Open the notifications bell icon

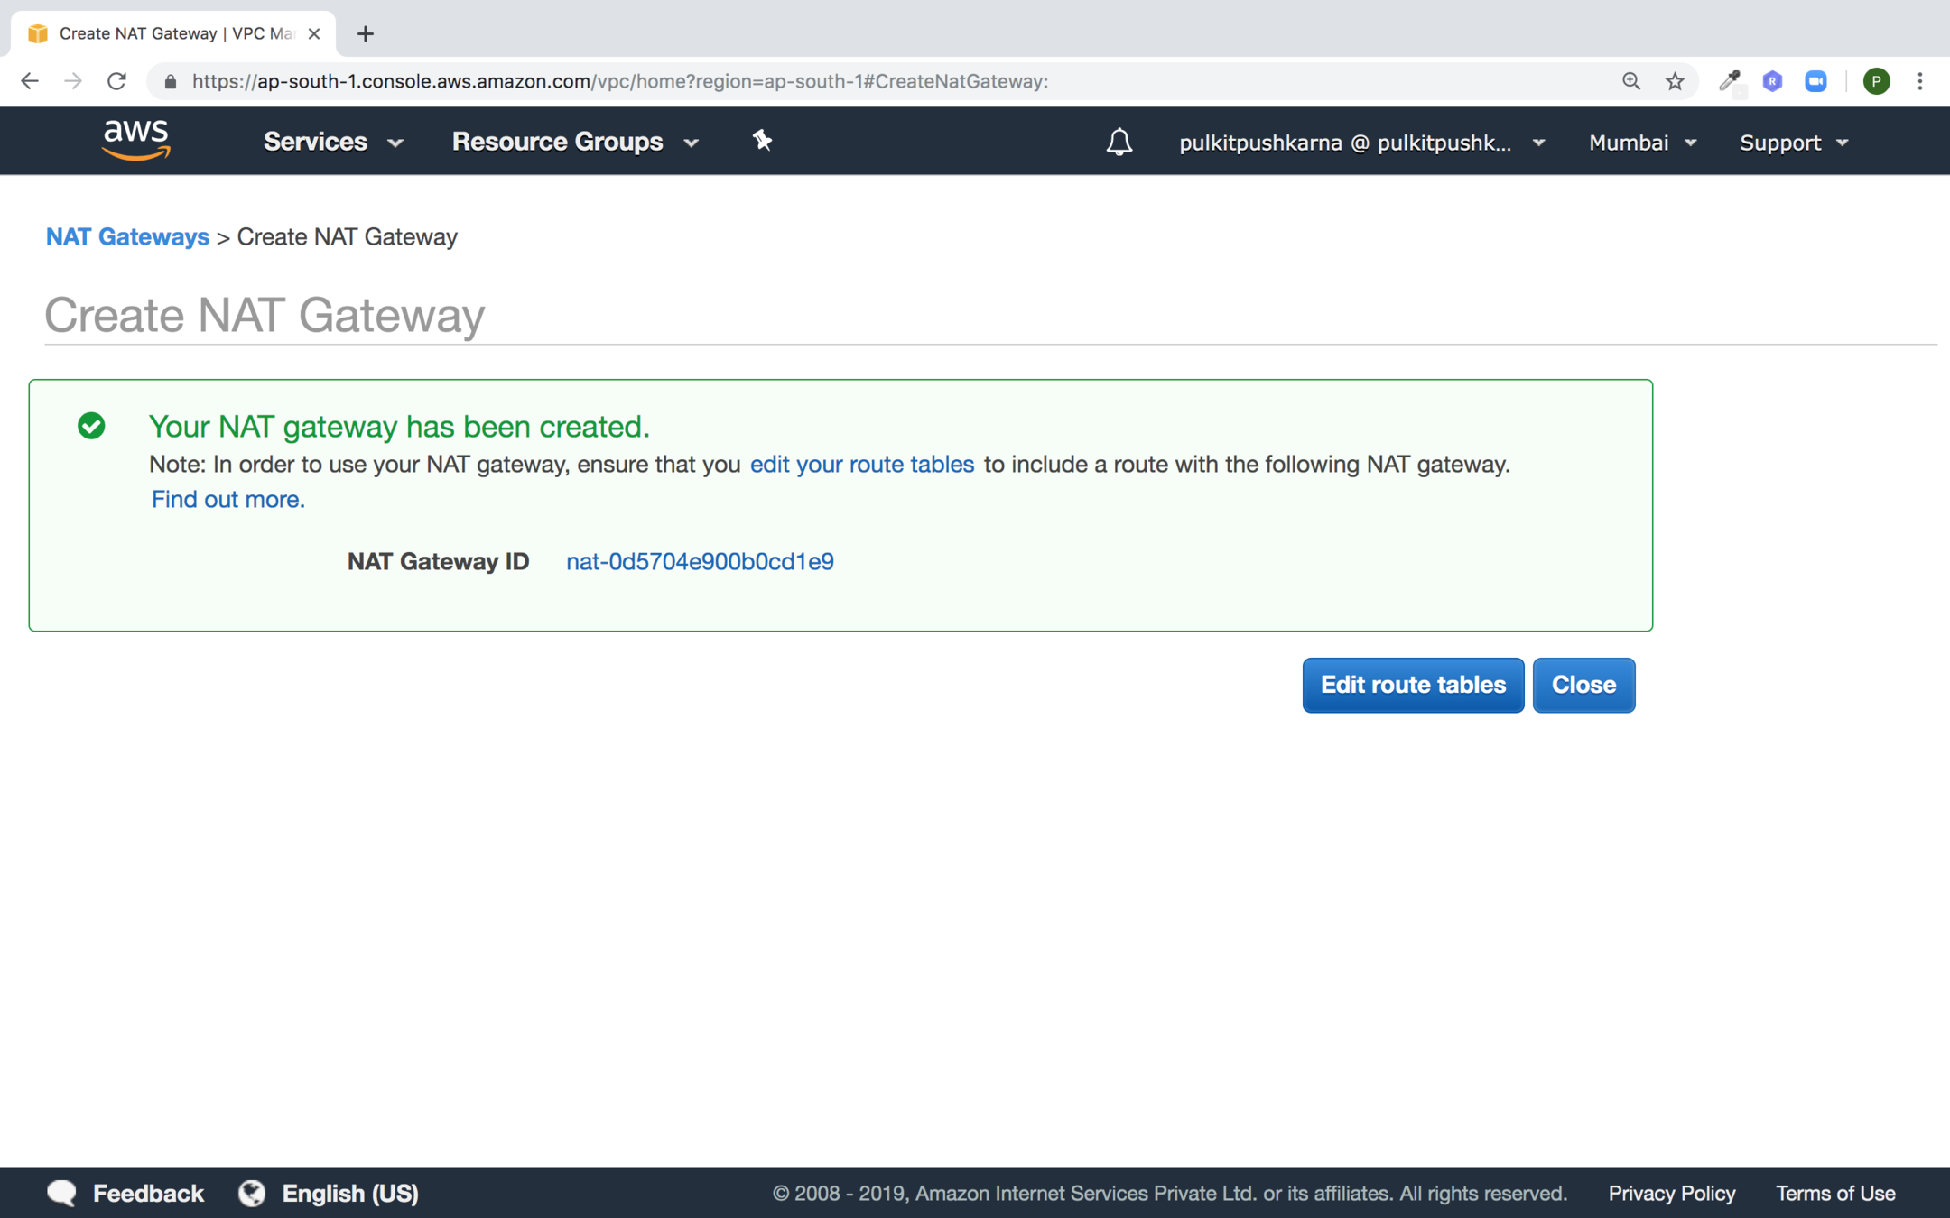[x=1119, y=142]
